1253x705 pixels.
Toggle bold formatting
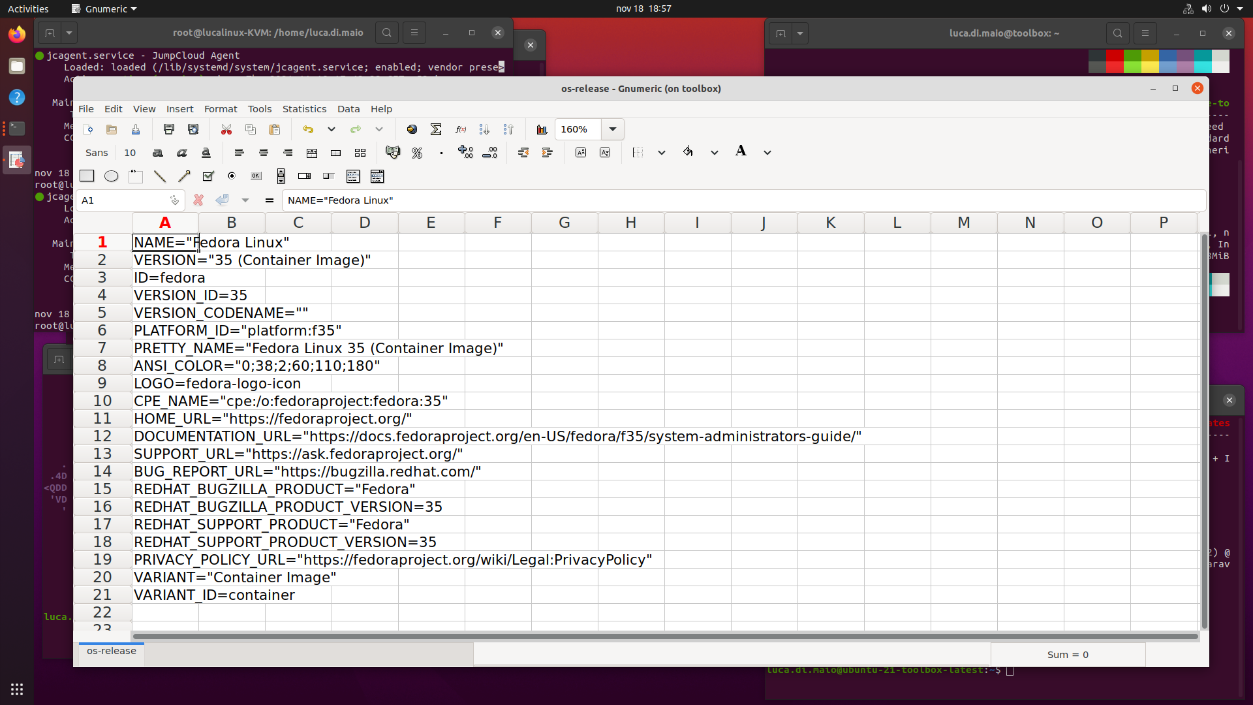[x=158, y=153]
